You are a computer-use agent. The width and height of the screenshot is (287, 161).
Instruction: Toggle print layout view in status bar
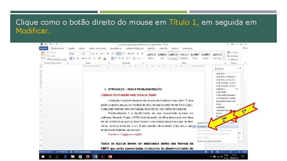(x=212, y=152)
